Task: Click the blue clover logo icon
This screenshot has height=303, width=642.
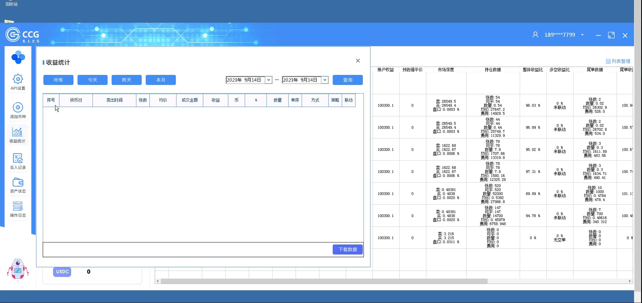Action: point(18,57)
